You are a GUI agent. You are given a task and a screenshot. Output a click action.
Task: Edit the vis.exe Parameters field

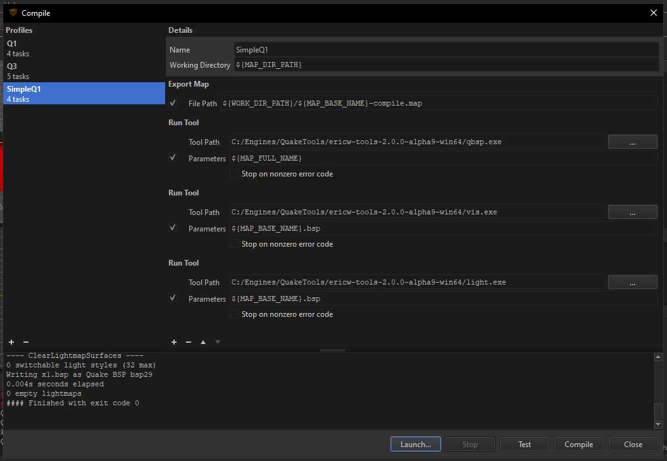point(444,228)
